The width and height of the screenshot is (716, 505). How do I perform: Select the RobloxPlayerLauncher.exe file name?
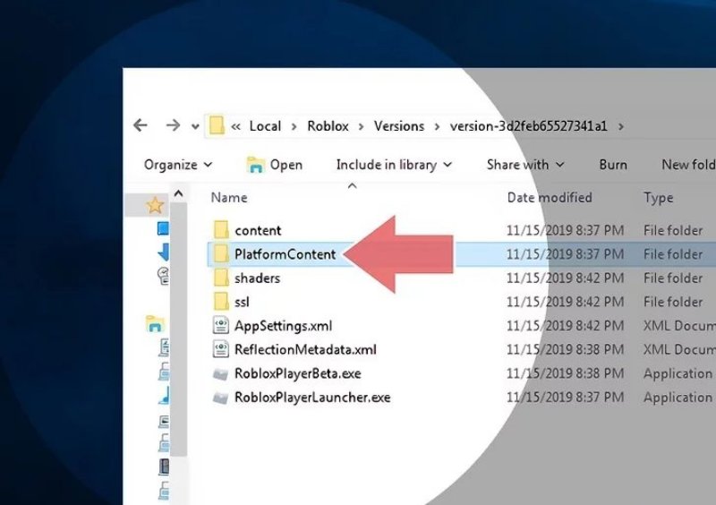tap(312, 398)
